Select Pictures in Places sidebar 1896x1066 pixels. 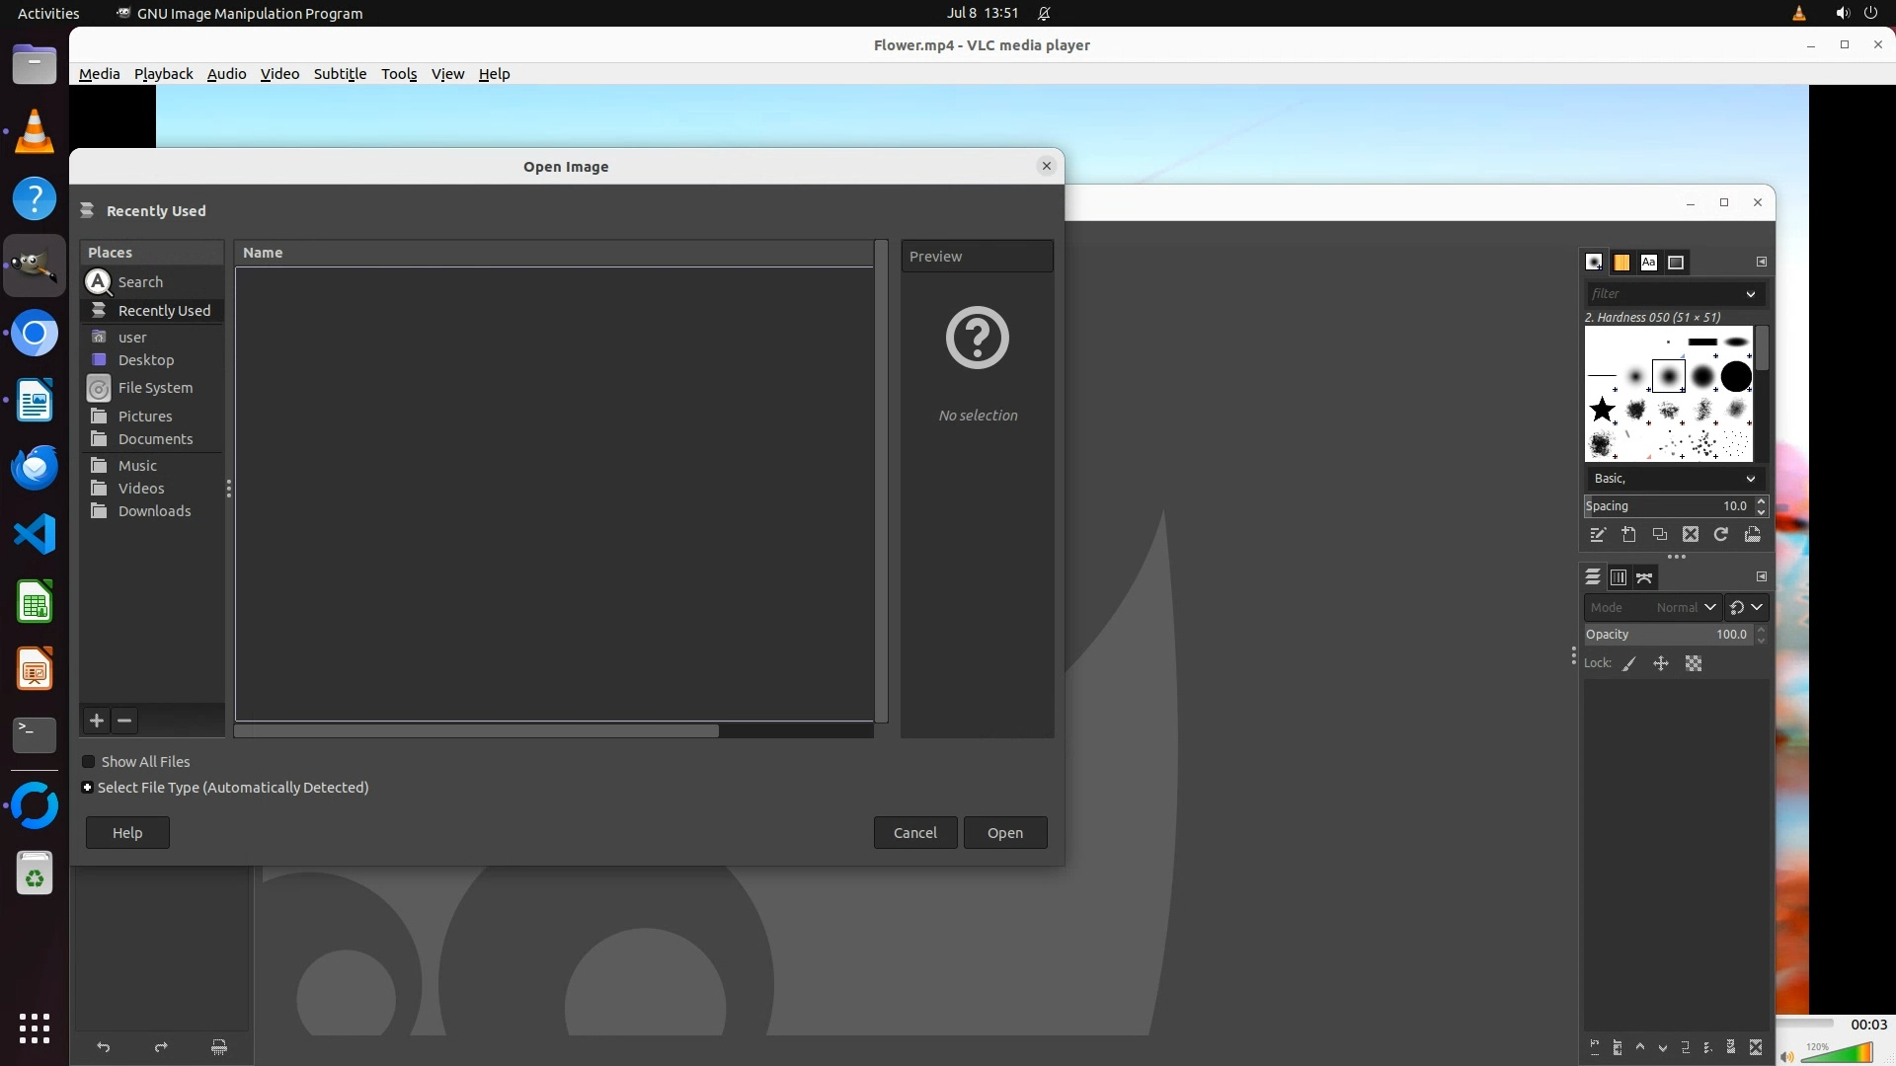[145, 417]
